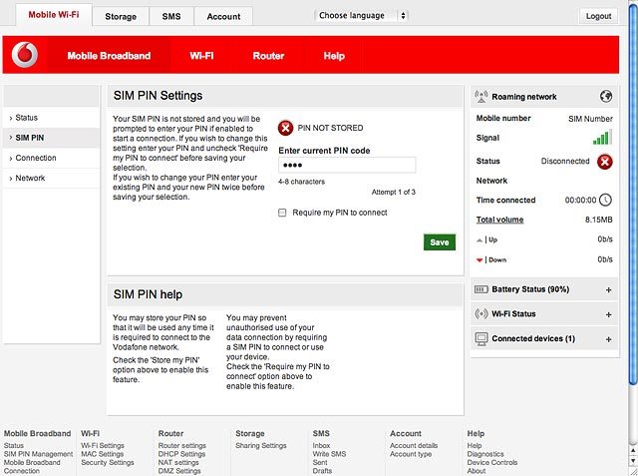
Task: Switch to the SMS tab
Action: [x=171, y=17]
